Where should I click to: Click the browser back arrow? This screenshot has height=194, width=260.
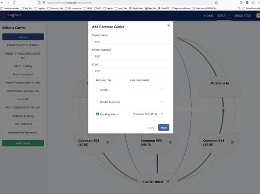[x=2, y=3]
